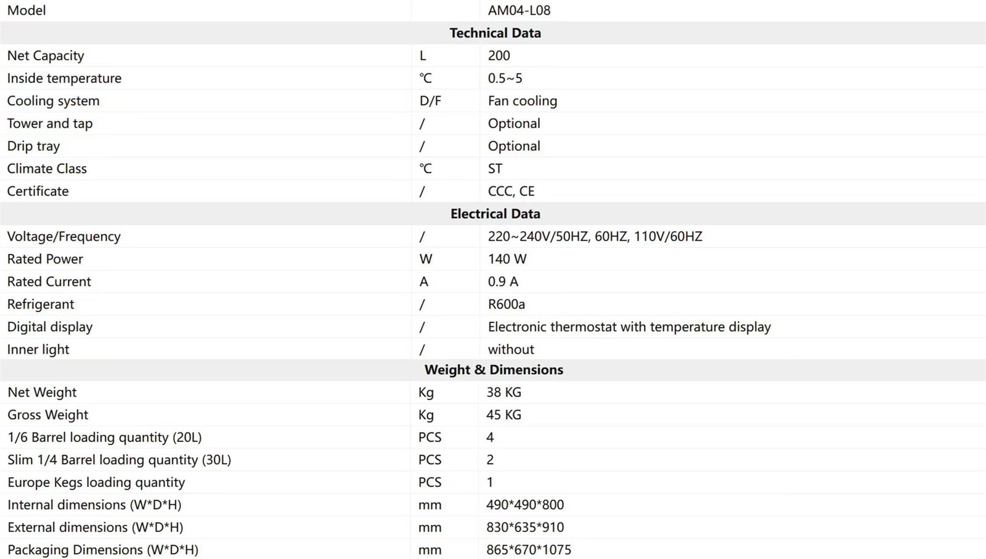Screen dimensions: 986x559
Task: Click the Net Capacity value 200
Action: pyautogui.click(x=499, y=55)
